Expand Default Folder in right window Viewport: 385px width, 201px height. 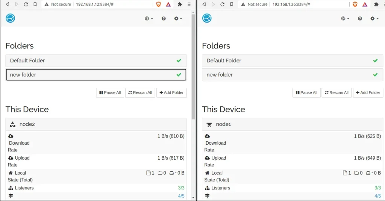pos(293,60)
